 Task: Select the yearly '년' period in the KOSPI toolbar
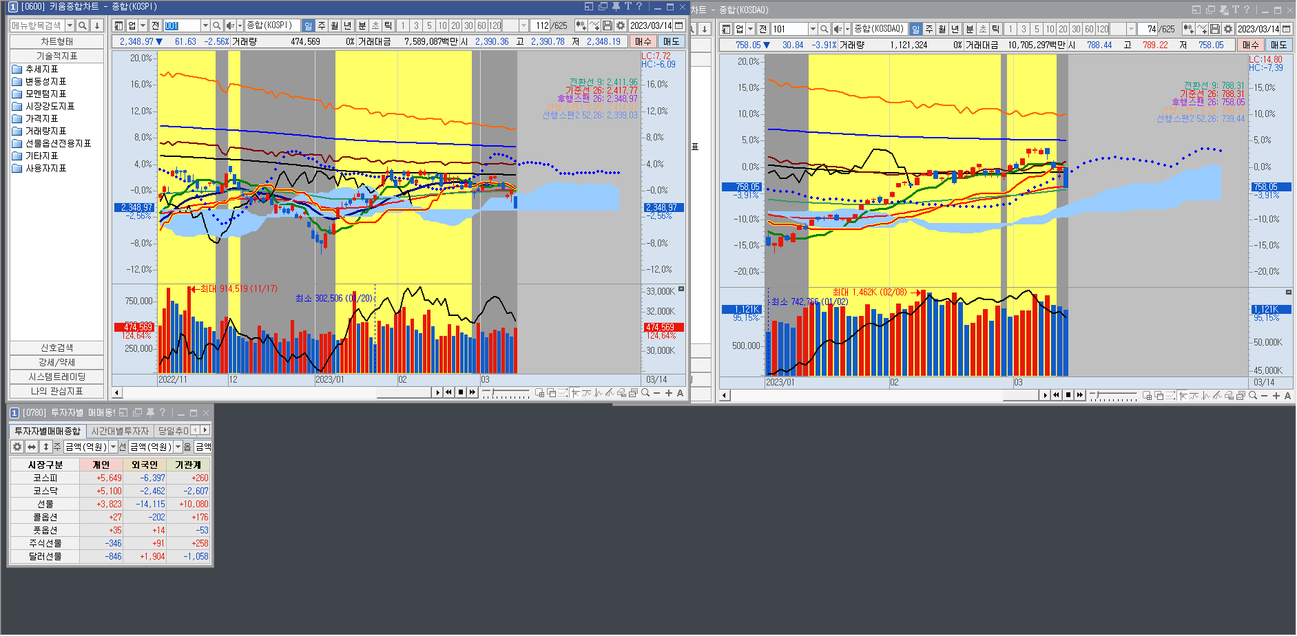(x=348, y=25)
